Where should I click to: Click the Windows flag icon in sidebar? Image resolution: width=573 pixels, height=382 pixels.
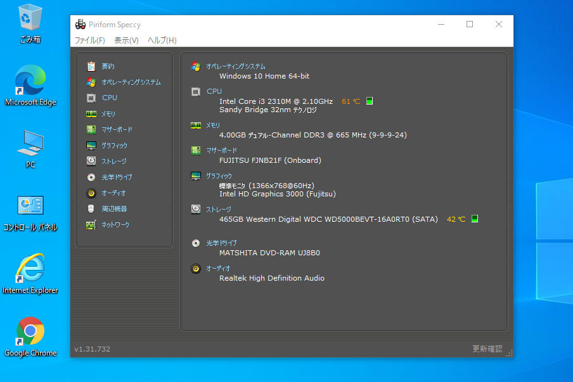[x=91, y=82]
